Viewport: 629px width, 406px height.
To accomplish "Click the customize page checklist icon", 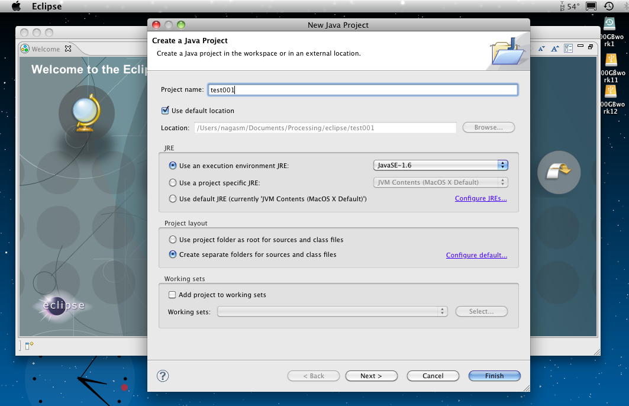I will pyautogui.click(x=568, y=49).
